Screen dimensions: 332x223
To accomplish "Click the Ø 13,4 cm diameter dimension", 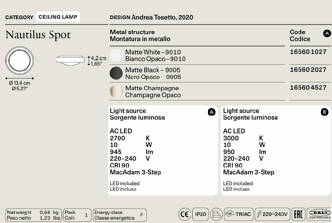I will pos(20,83).
